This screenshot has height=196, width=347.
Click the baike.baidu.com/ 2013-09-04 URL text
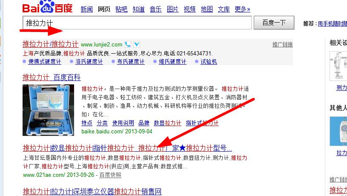[x=117, y=132]
